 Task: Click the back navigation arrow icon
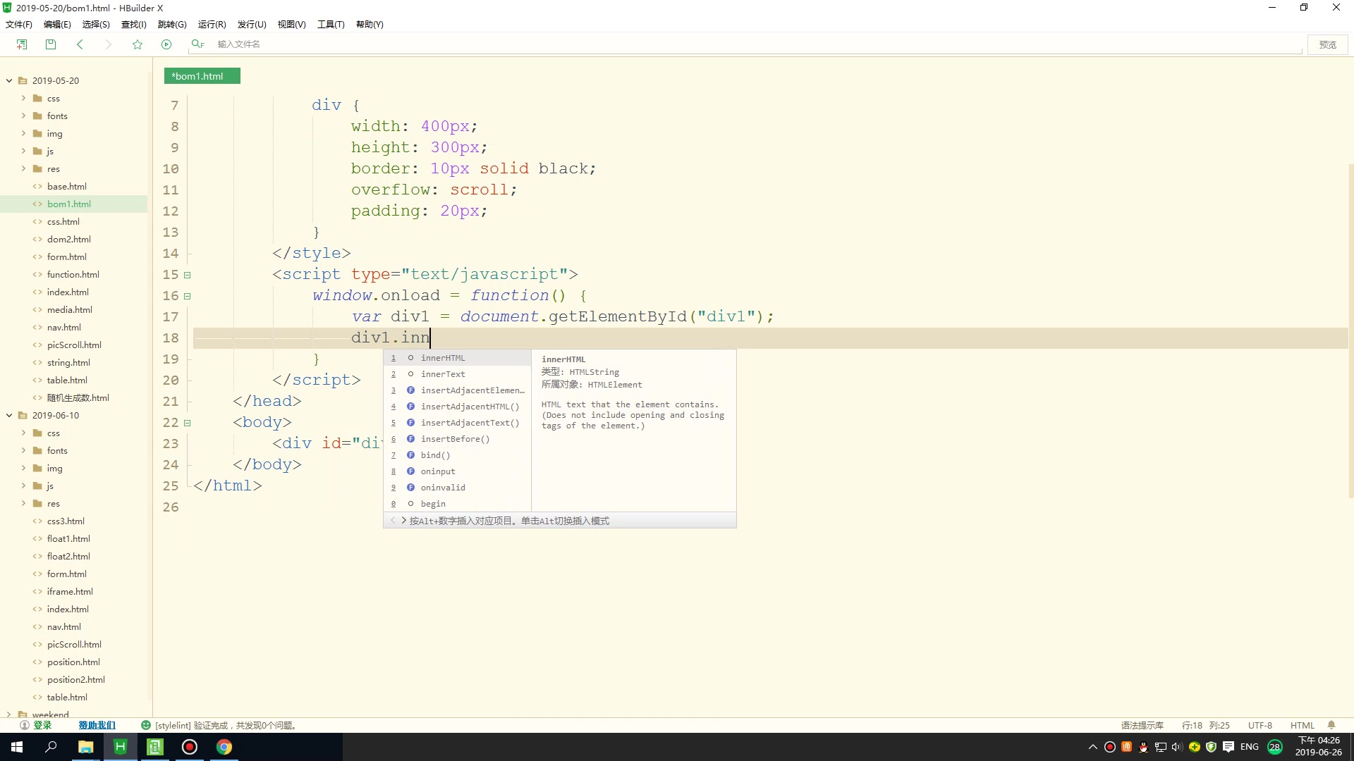[x=80, y=44]
